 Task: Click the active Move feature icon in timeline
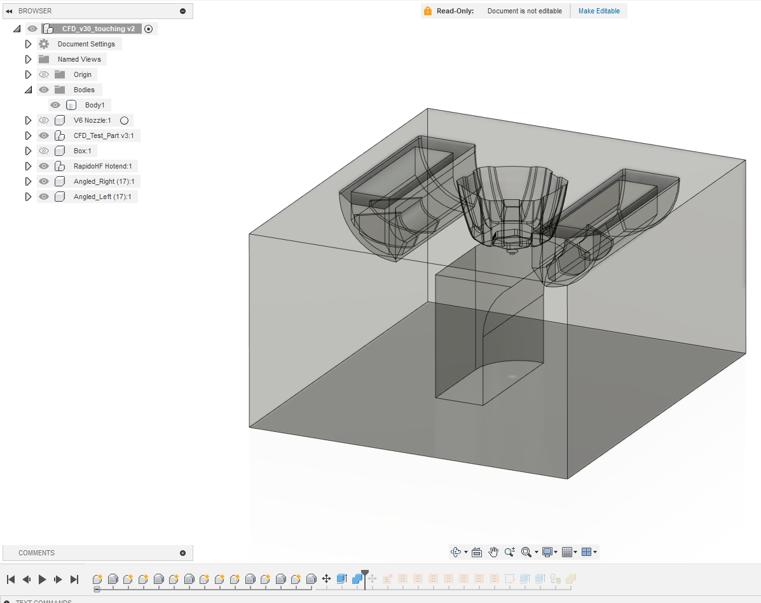pos(327,579)
